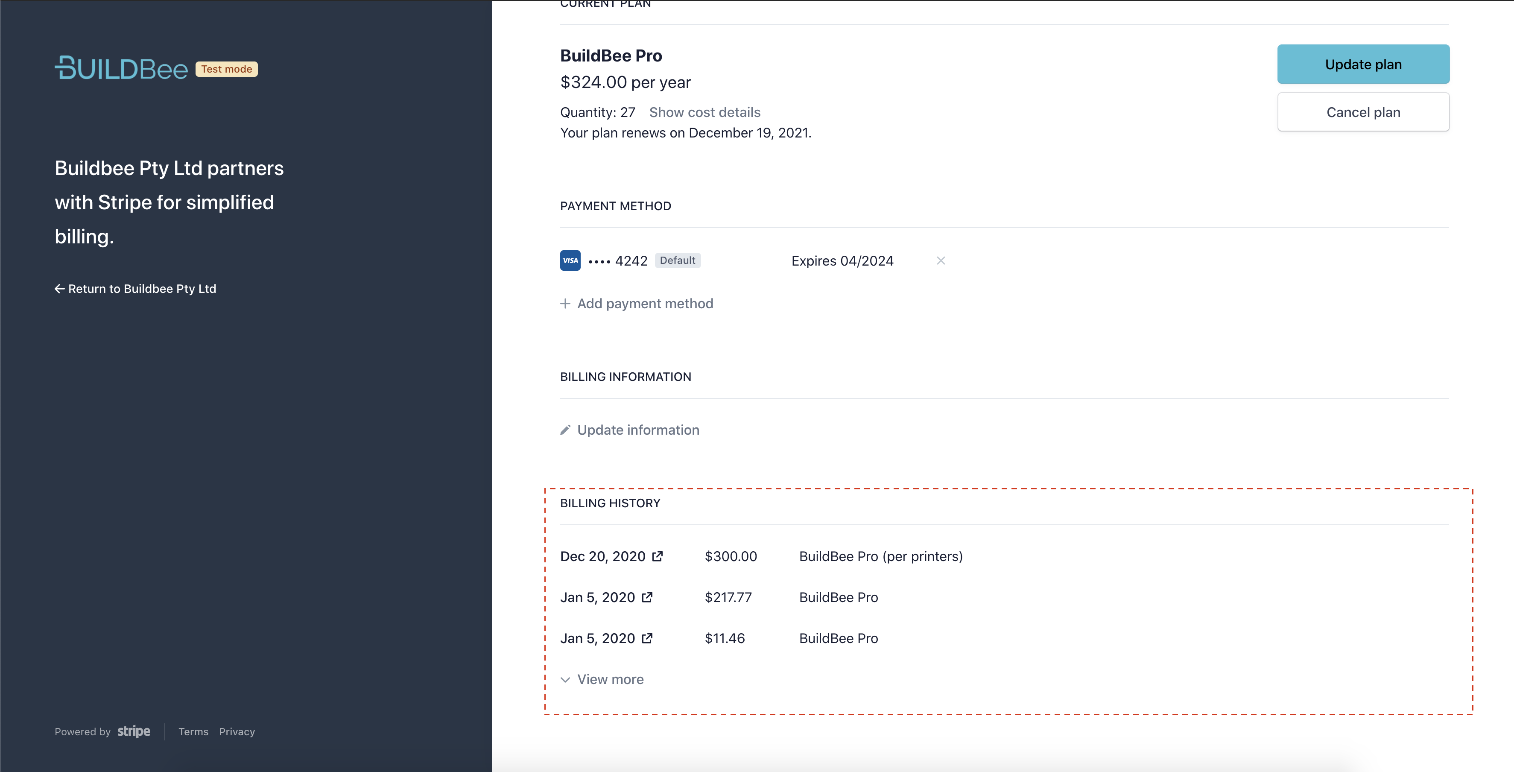This screenshot has width=1514, height=772.
Task: Open invoice icon for $11.46 charge
Action: [646, 638]
